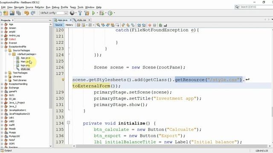Click Start Macro Recording red icon
Image resolution: width=273 pixels, height=153 pixels.
pyautogui.click(x=150, y=25)
